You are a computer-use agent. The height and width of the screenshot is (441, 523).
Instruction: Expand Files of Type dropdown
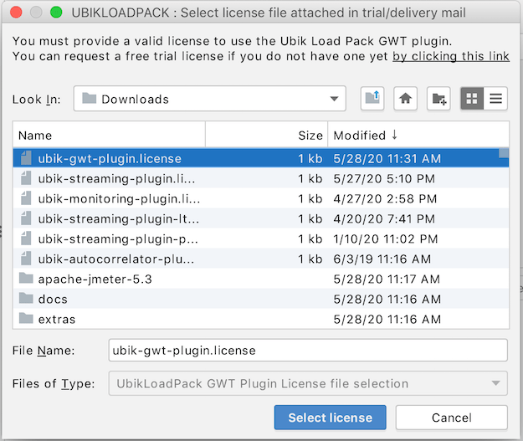308,383
